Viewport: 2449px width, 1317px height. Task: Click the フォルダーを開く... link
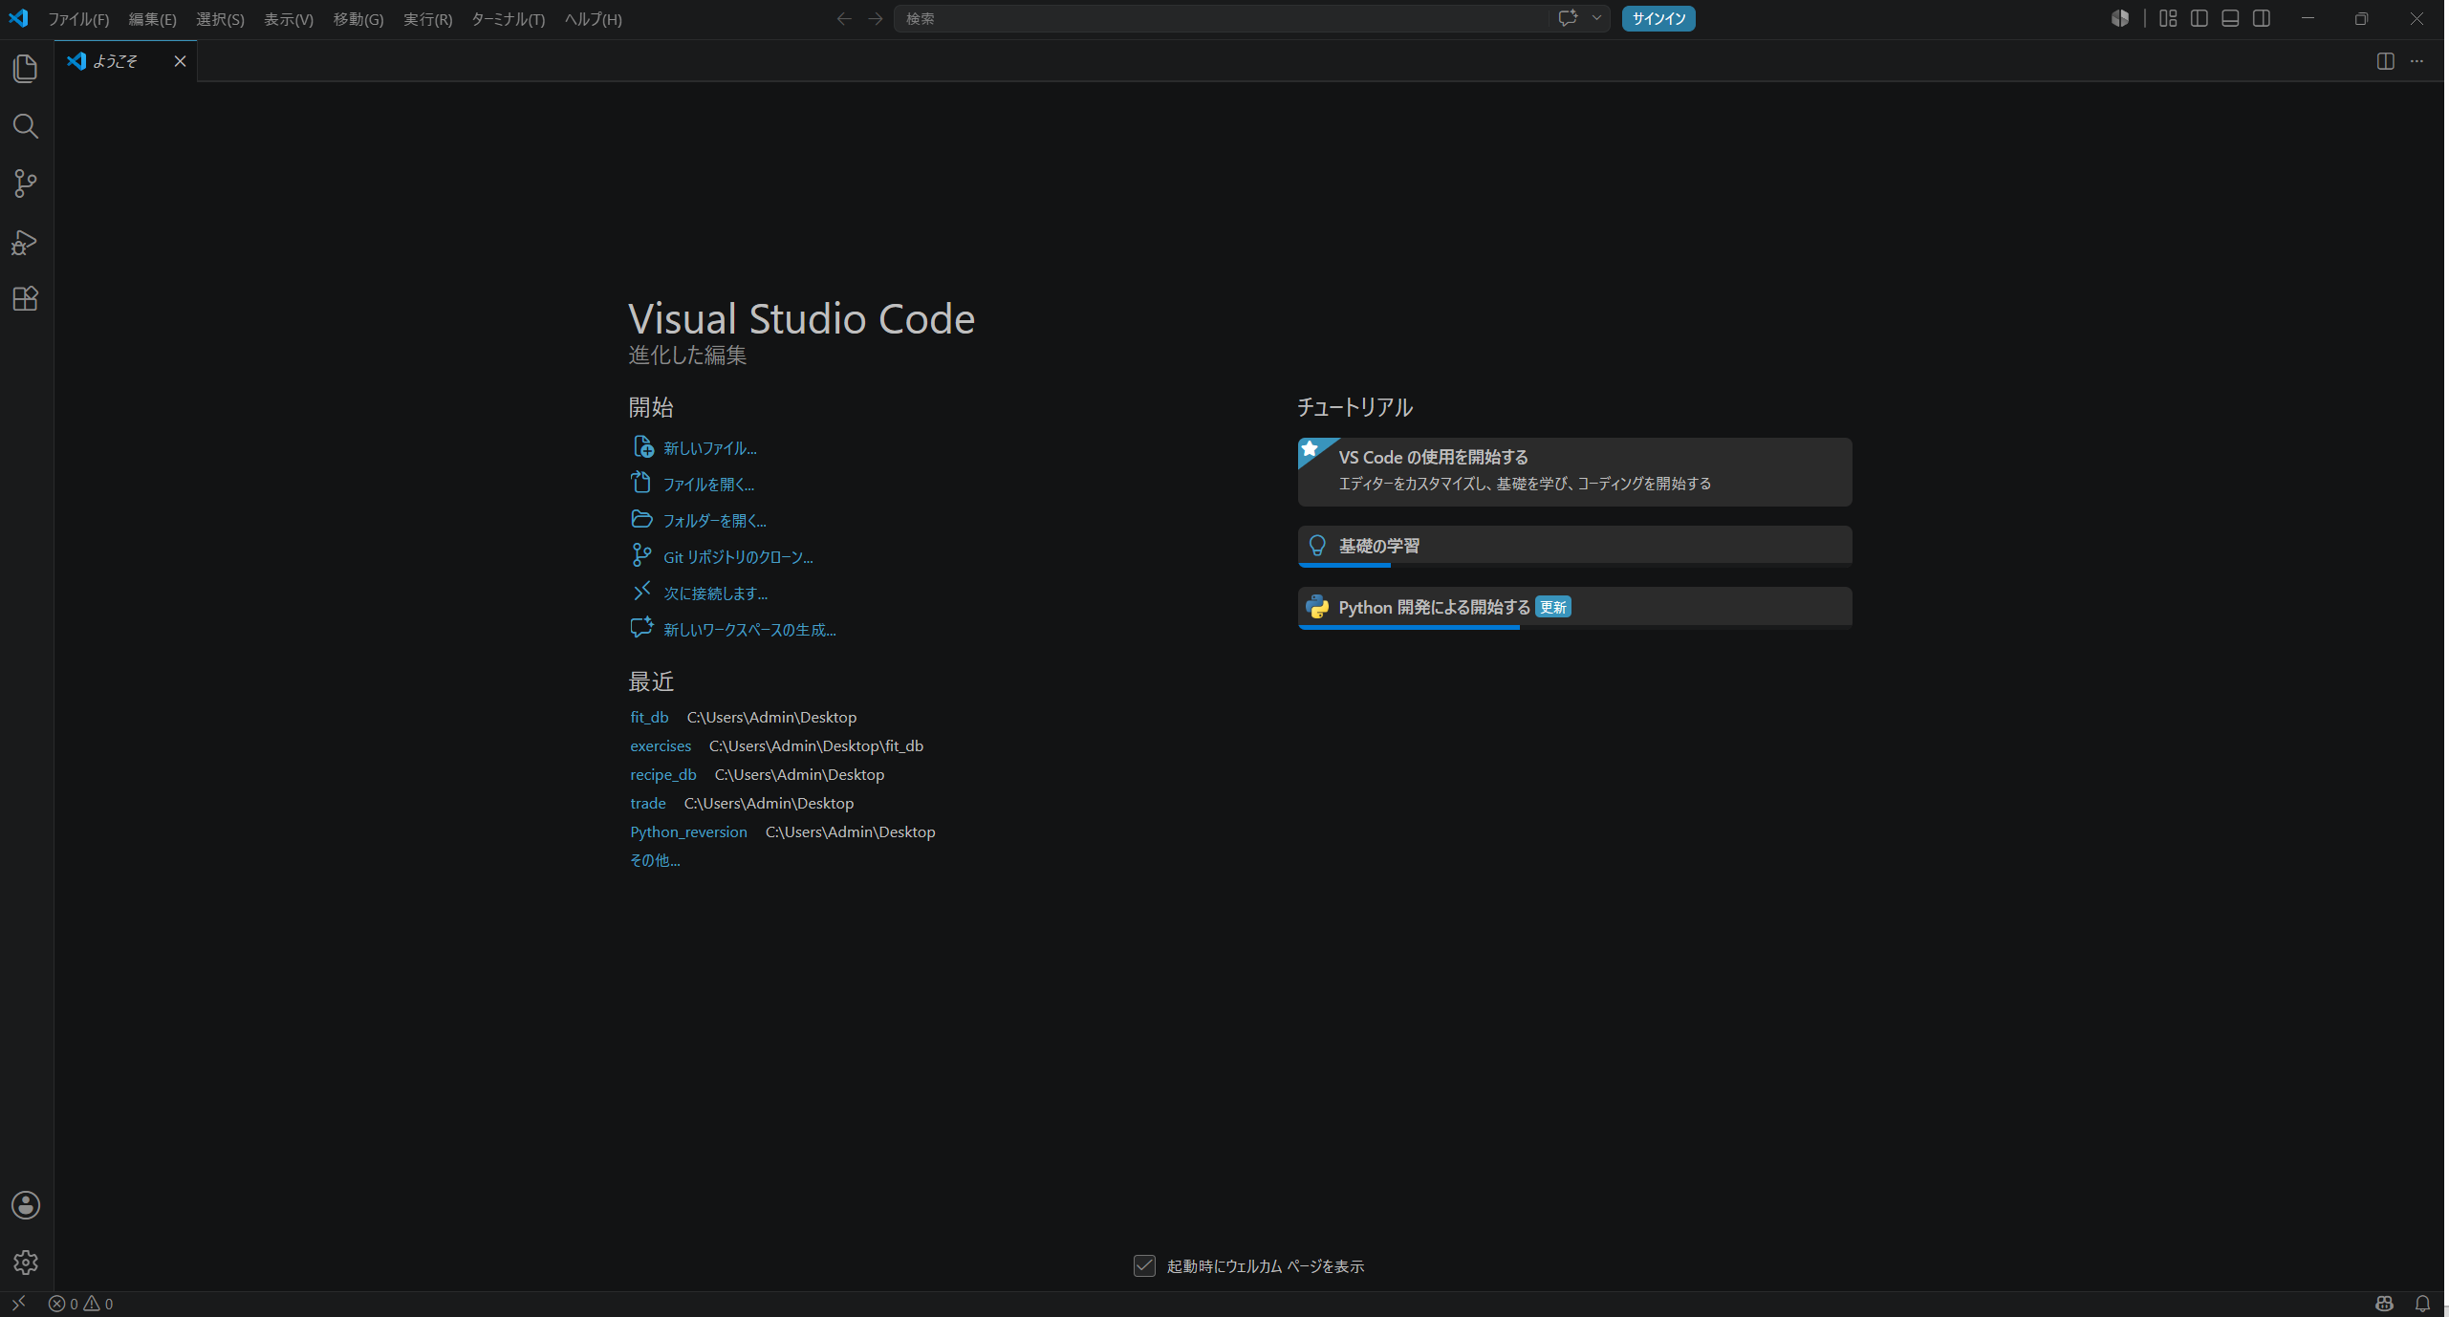coord(715,521)
